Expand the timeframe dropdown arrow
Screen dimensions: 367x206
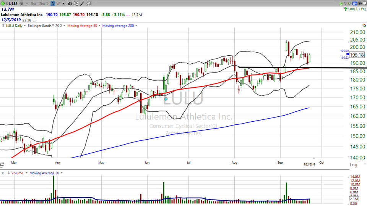[x=63, y=3]
